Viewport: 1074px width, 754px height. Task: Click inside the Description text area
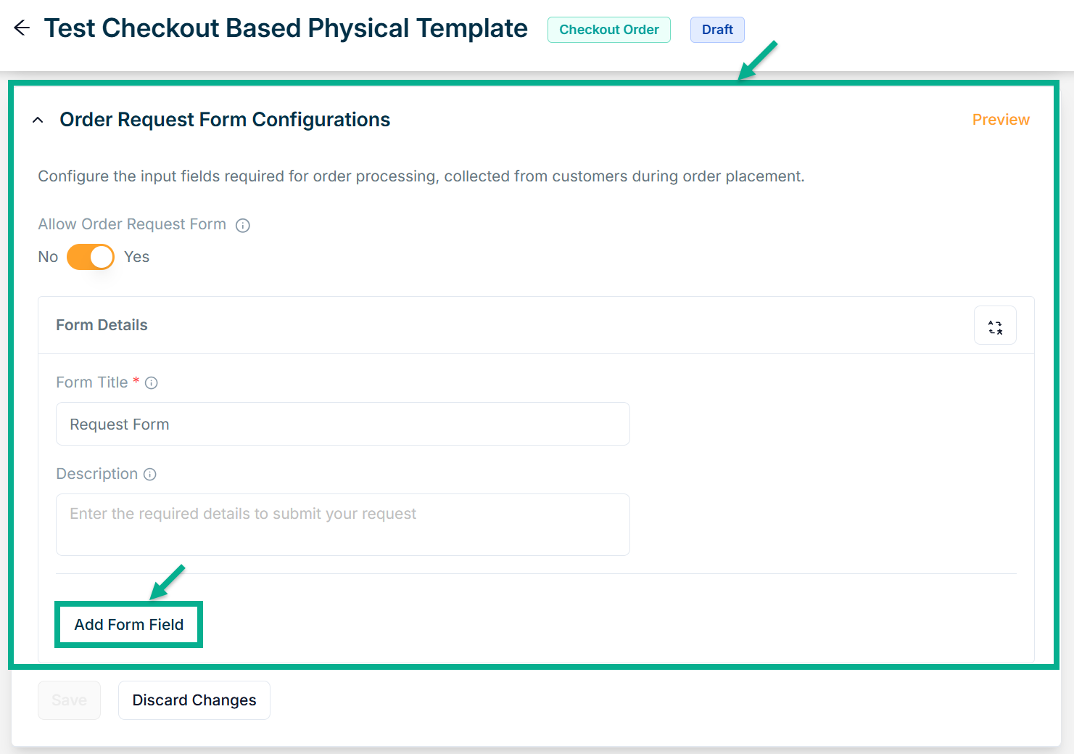coord(342,524)
